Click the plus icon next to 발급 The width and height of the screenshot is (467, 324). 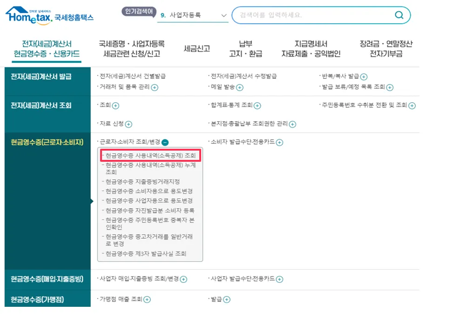coord(228,299)
